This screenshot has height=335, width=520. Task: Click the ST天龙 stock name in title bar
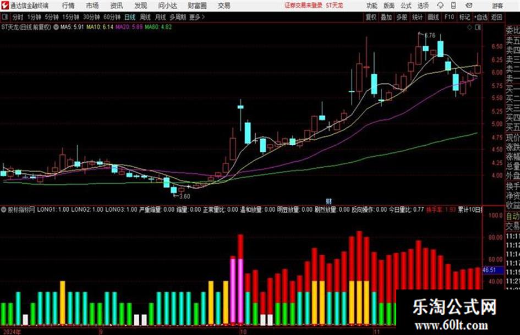[x=335, y=6]
